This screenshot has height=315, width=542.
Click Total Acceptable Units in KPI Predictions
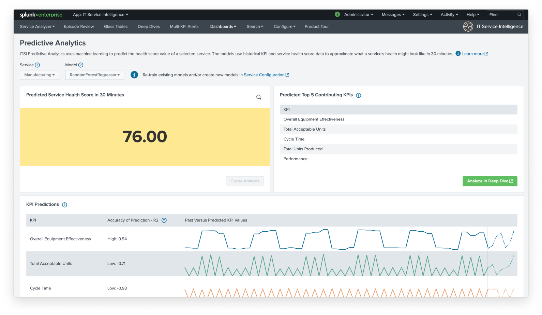51,264
